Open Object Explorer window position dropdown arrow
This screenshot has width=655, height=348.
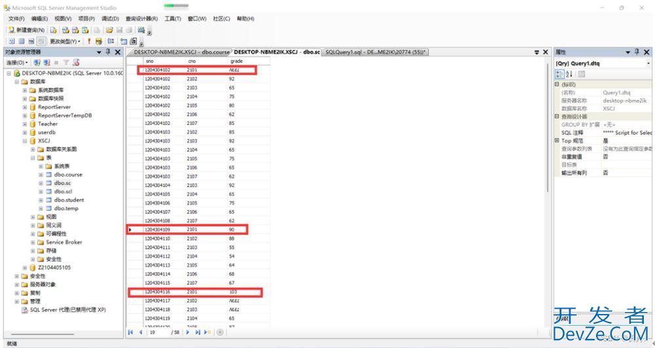point(100,52)
